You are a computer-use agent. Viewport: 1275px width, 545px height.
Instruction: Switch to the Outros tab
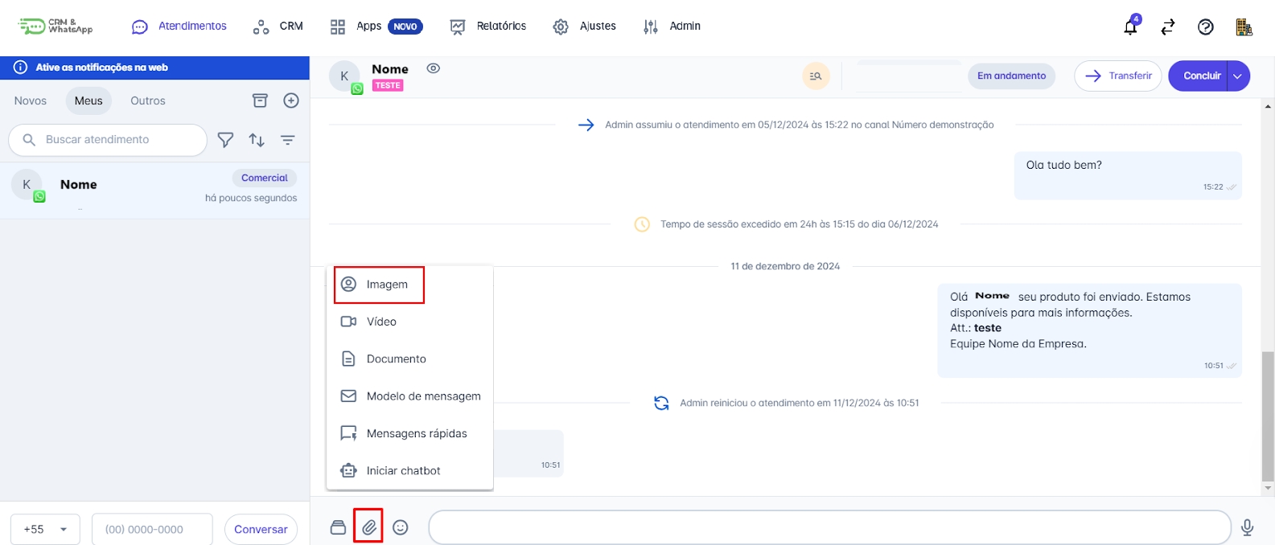click(x=148, y=100)
